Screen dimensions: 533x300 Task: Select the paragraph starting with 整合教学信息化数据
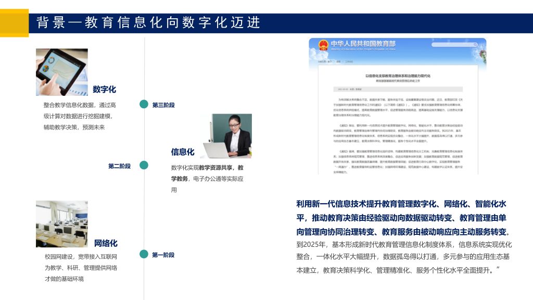click(x=80, y=116)
